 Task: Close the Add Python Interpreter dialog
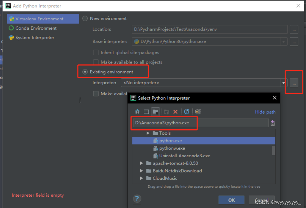[298, 6]
